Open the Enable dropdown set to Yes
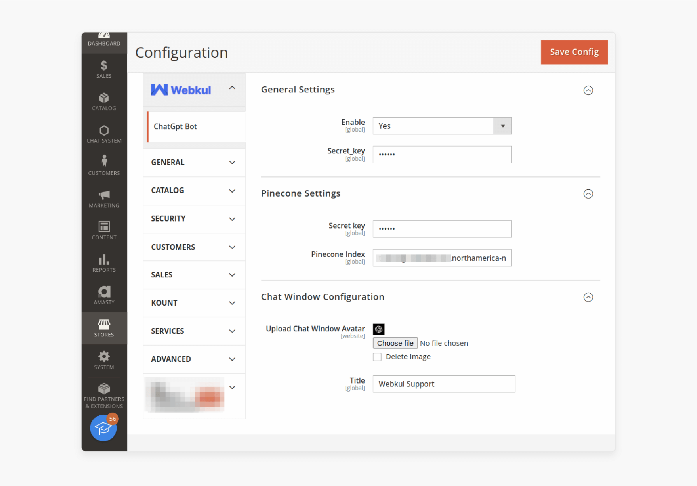This screenshot has width=697, height=486. (x=442, y=126)
